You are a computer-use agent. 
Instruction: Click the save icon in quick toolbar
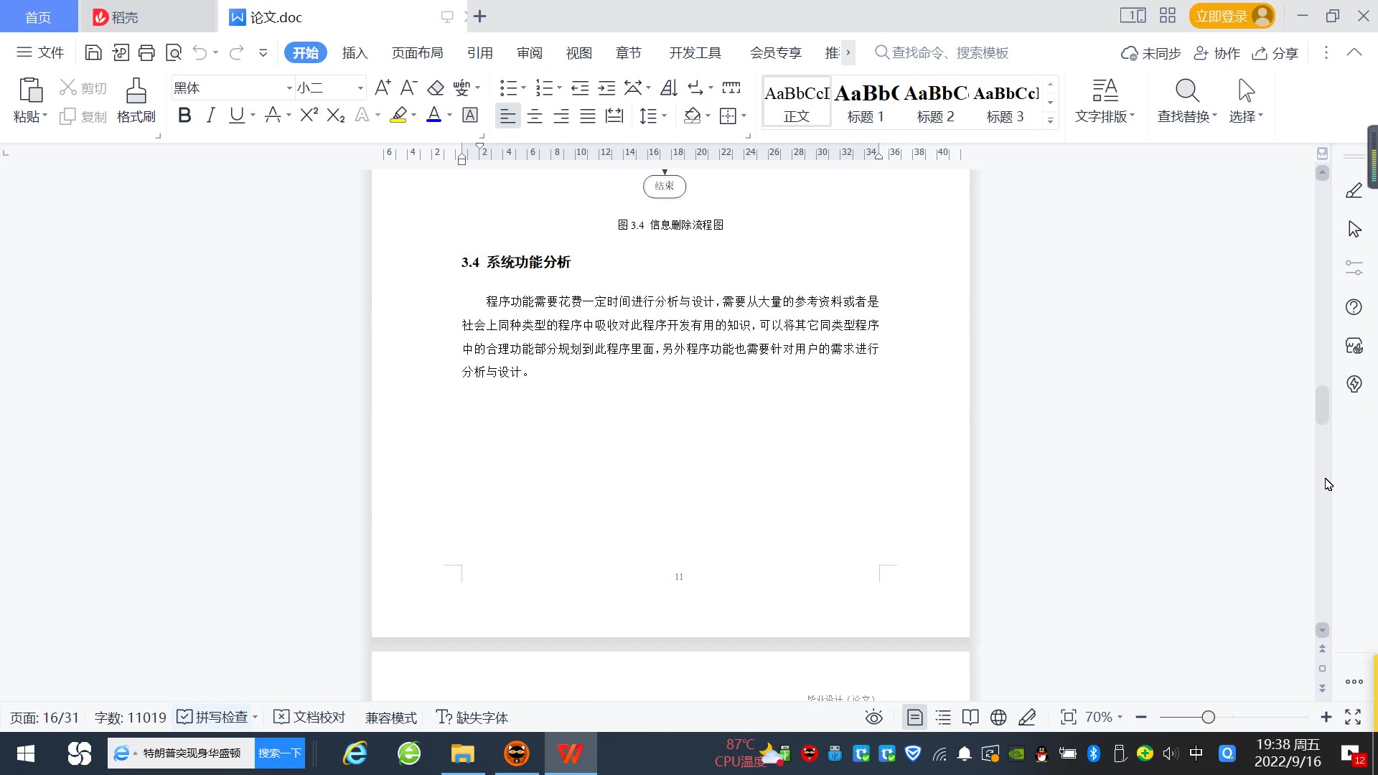click(93, 52)
